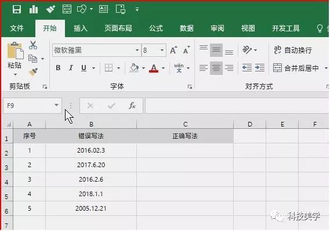Apply fill color paint bucket
This screenshot has width=330, height=231.
tap(134, 68)
